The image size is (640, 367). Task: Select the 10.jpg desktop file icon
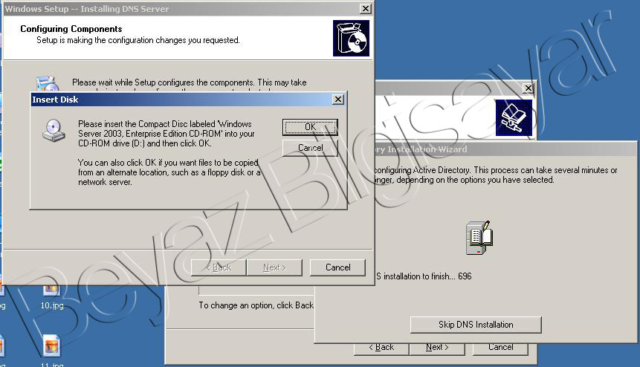click(x=52, y=298)
